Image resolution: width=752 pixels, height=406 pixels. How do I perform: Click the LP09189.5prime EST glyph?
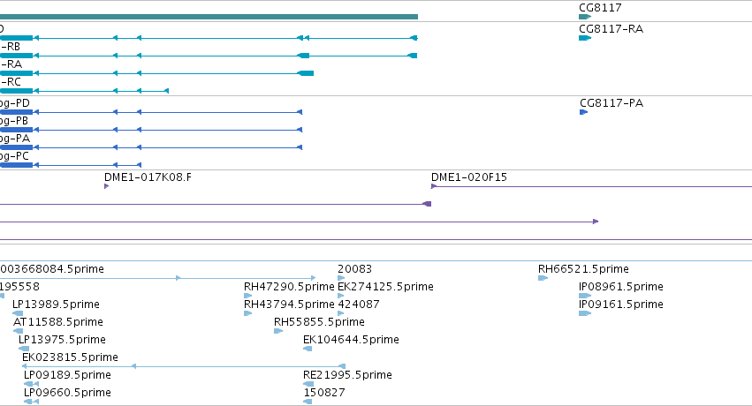(x=31, y=385)
